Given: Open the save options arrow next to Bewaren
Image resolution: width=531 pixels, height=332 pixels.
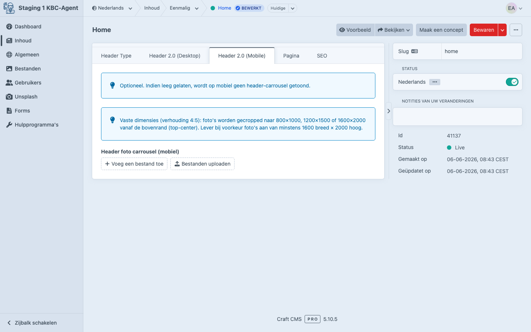Looking at the screenshot, I should [x=502, y=30].
